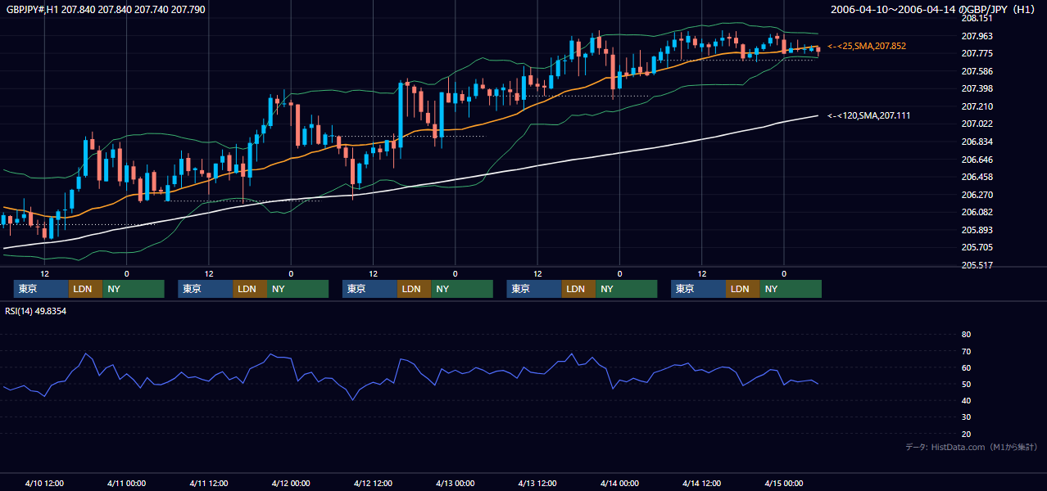
Task: Click the 4/10 12:00 time axis label
Action: point(44,483)
